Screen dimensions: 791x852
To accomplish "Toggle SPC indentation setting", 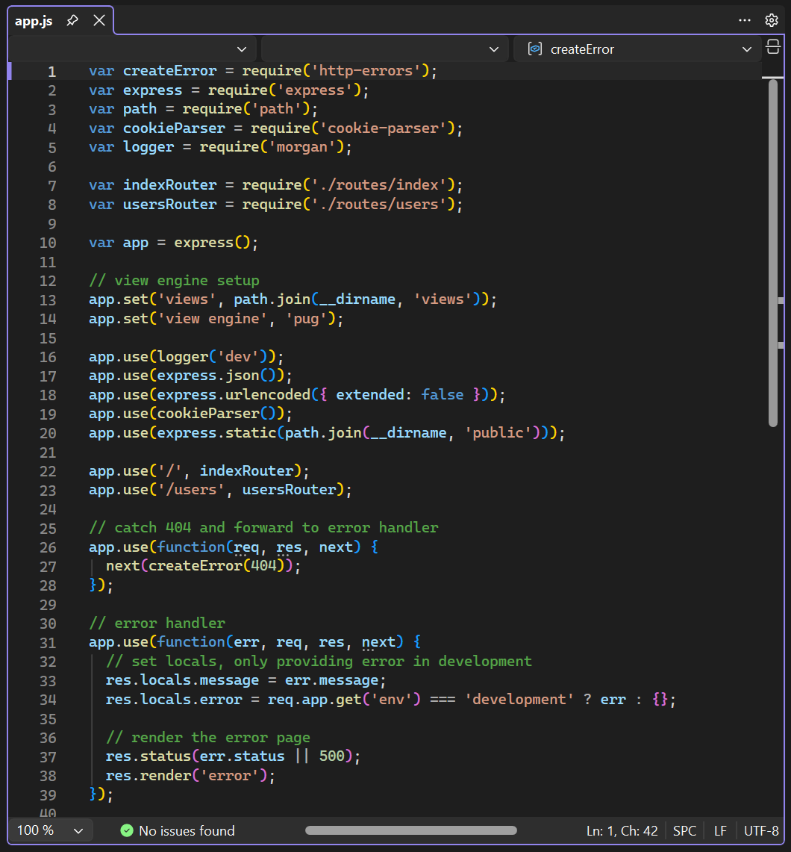I will point(684,831).
